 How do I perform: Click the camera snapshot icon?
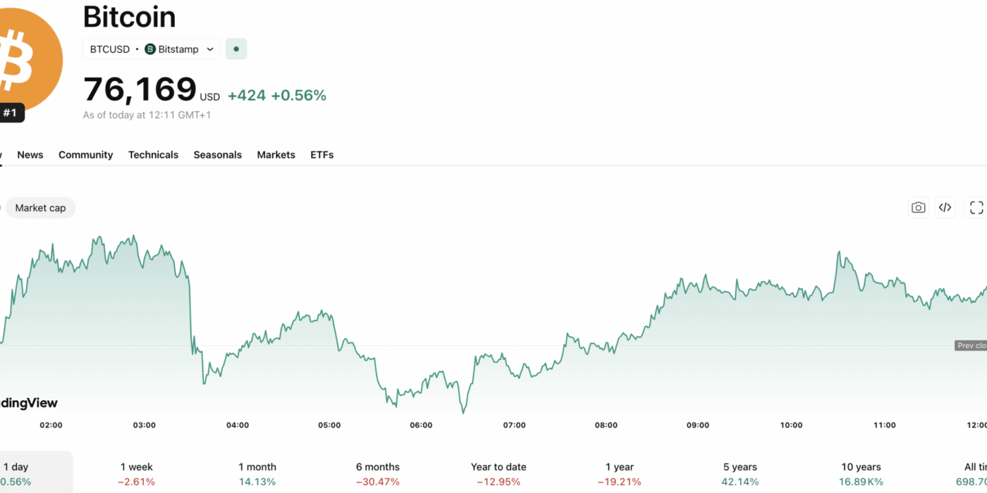coord(918,207)
